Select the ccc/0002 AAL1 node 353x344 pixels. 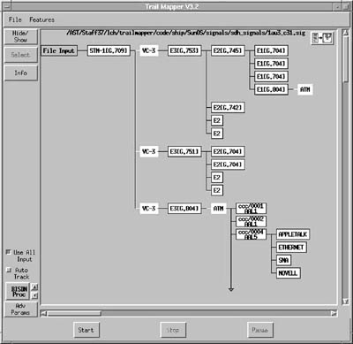click(x=251, y=221)
